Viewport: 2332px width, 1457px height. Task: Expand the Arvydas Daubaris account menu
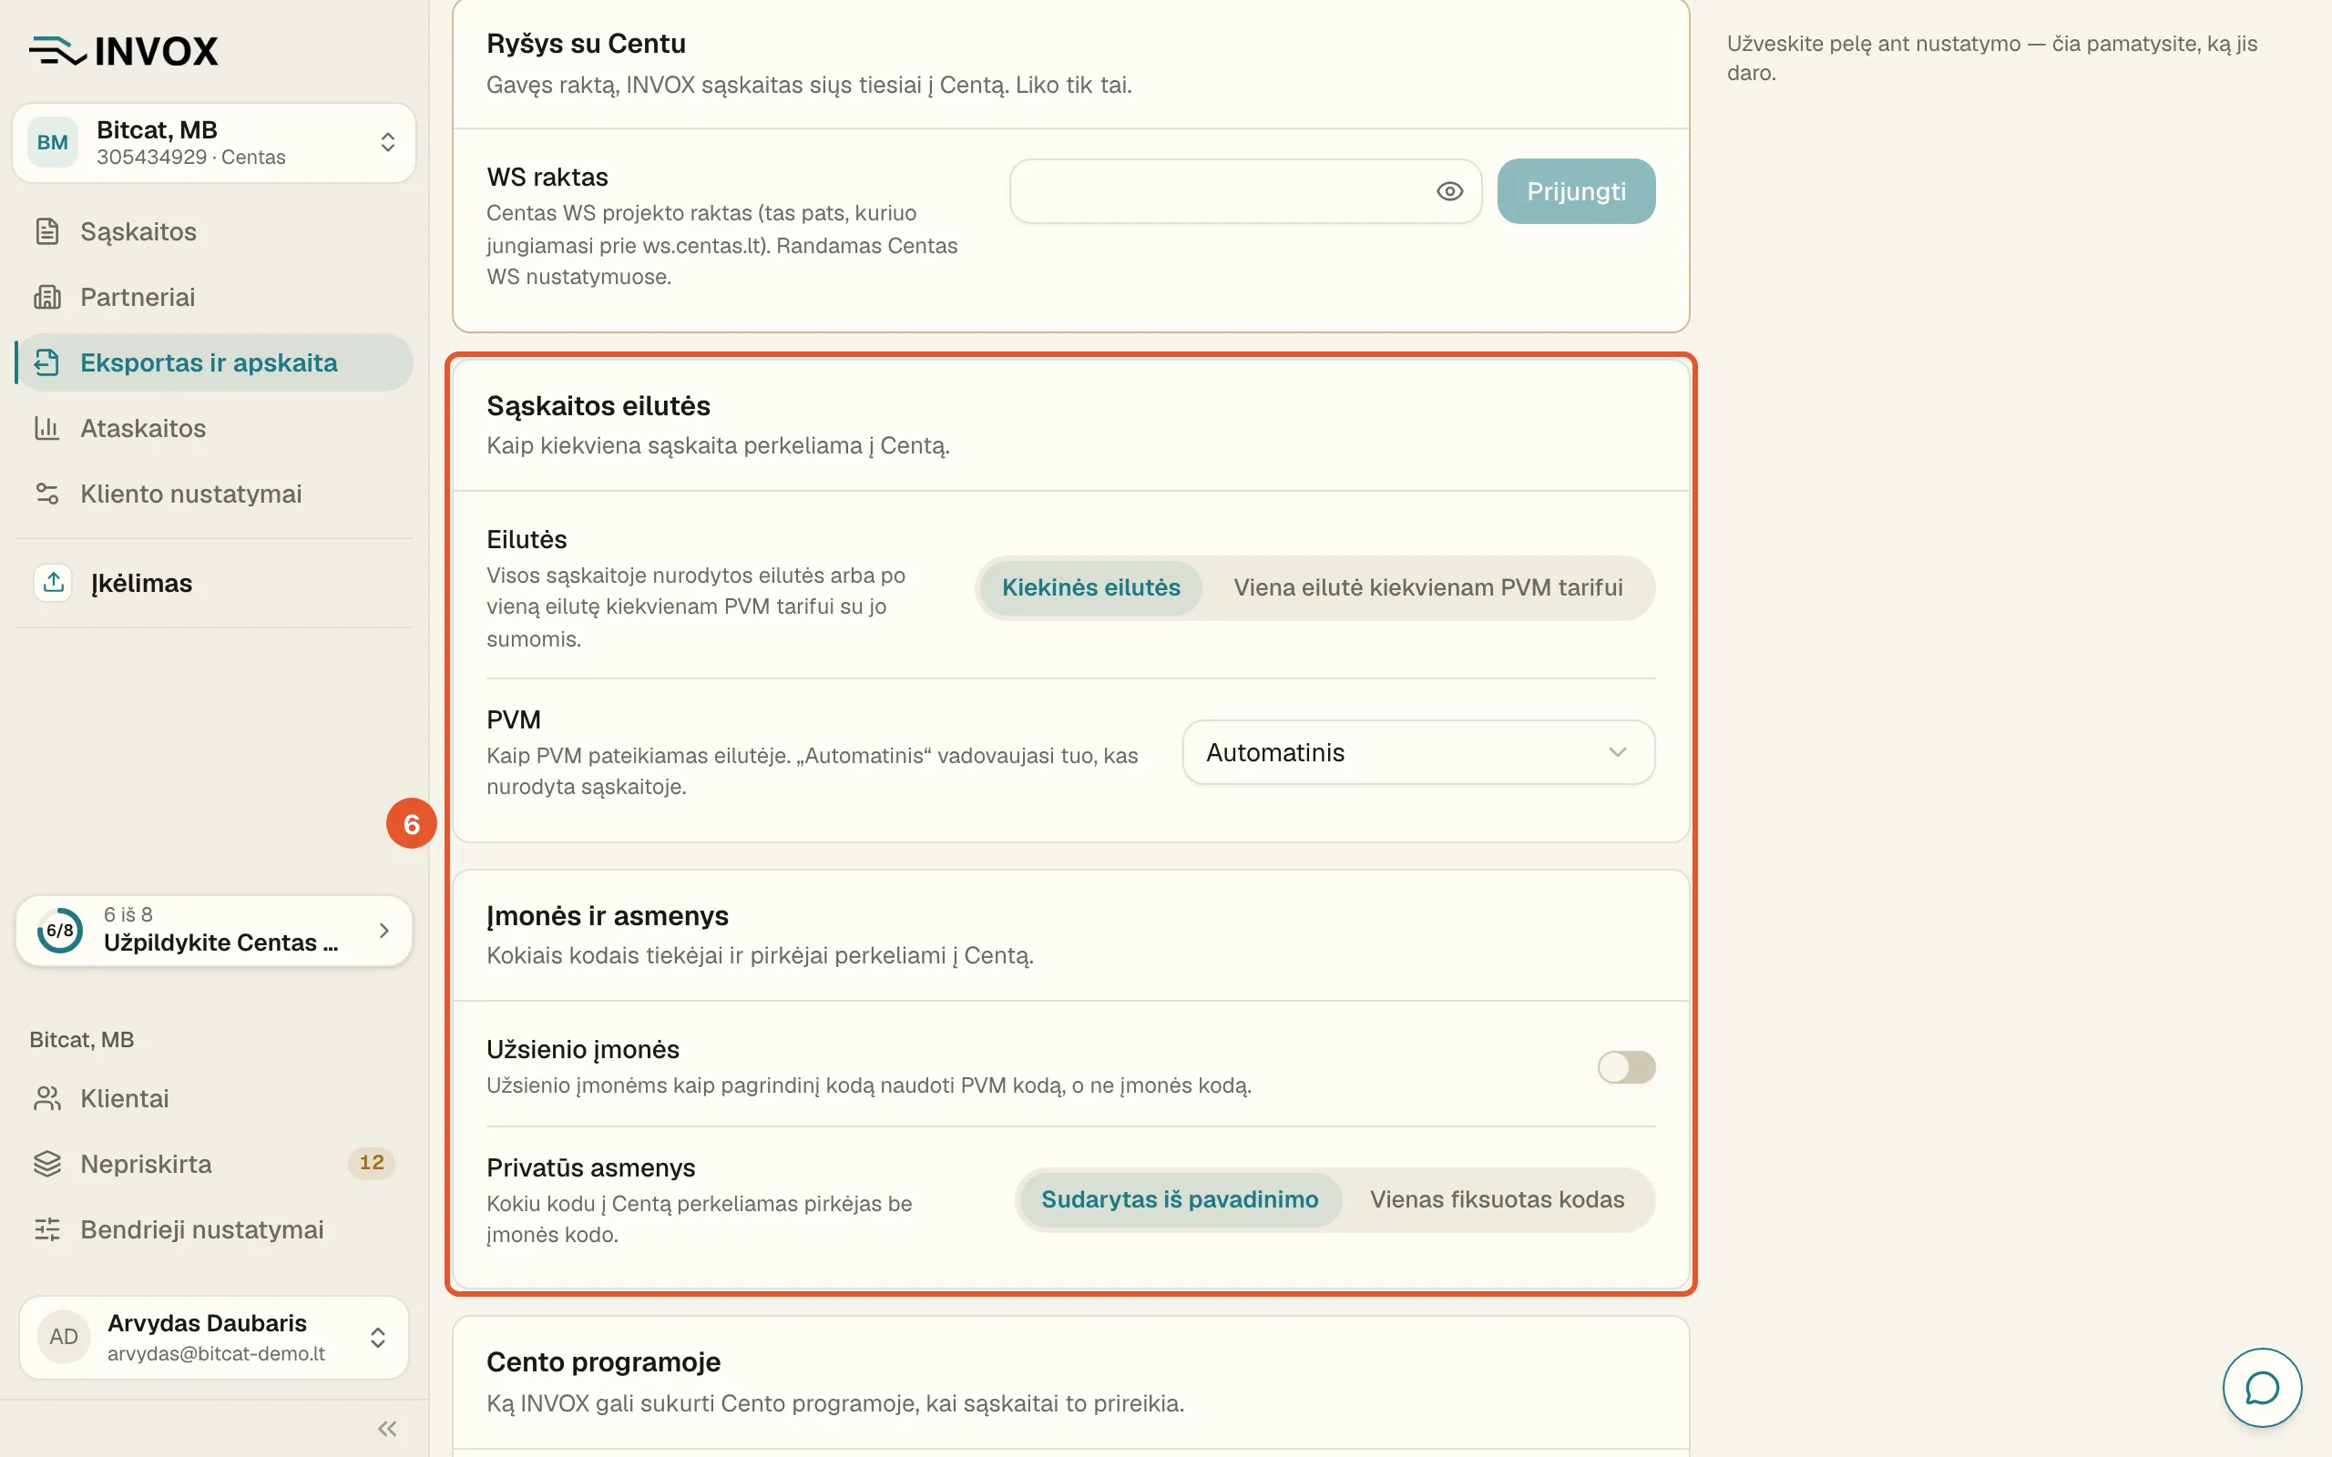pos(213,1338)
